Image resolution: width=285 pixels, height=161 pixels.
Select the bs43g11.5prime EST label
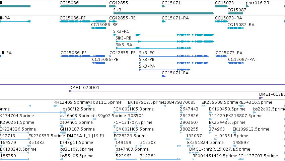[76, 143]
